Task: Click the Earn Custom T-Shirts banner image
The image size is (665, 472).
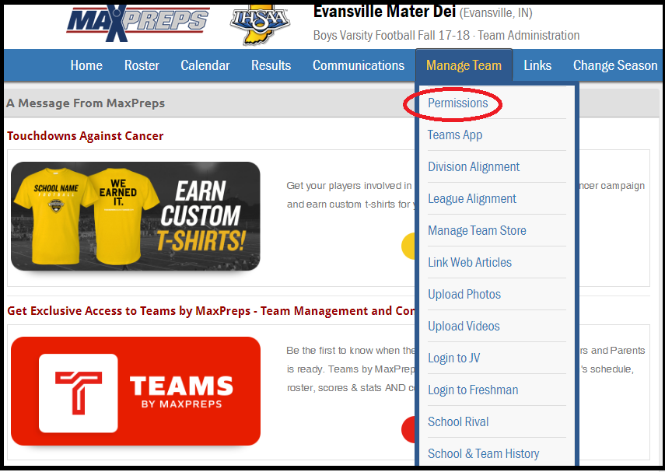Action: (x=135, y=215)
